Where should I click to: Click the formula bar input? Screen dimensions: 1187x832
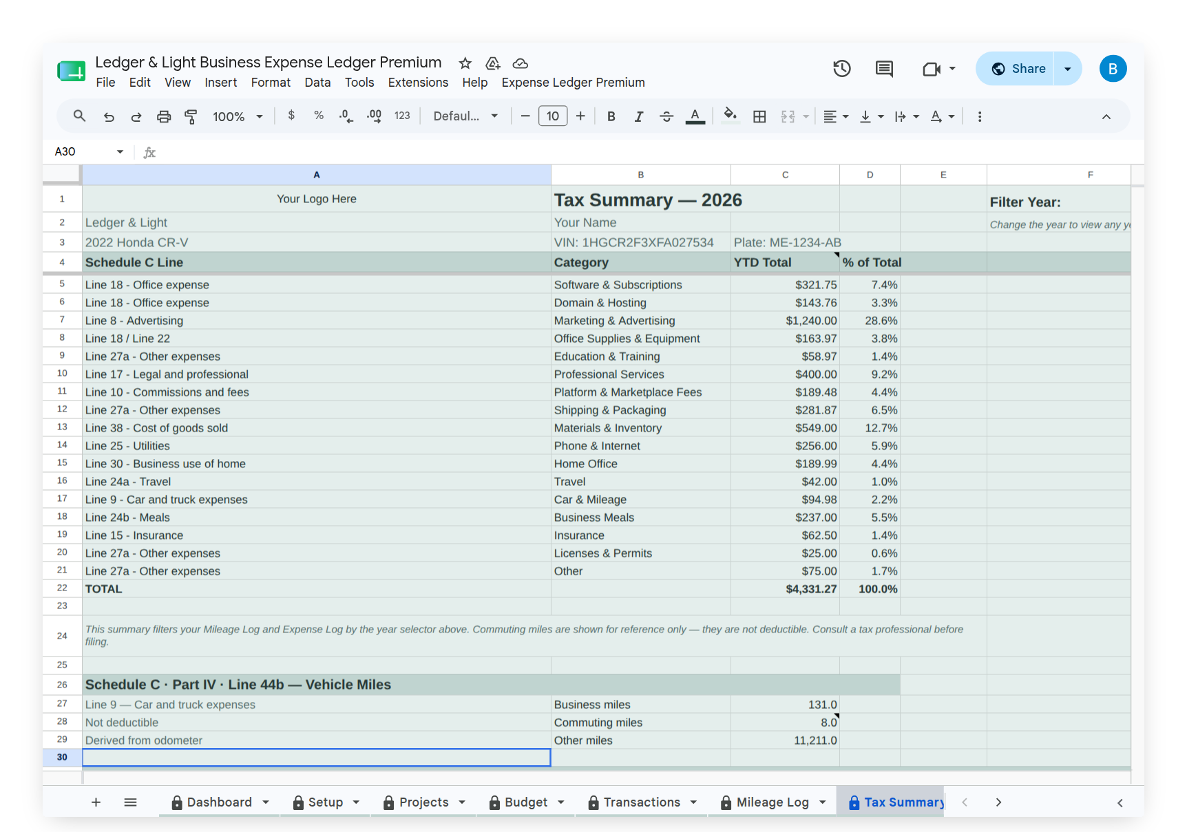pos(647,152)
